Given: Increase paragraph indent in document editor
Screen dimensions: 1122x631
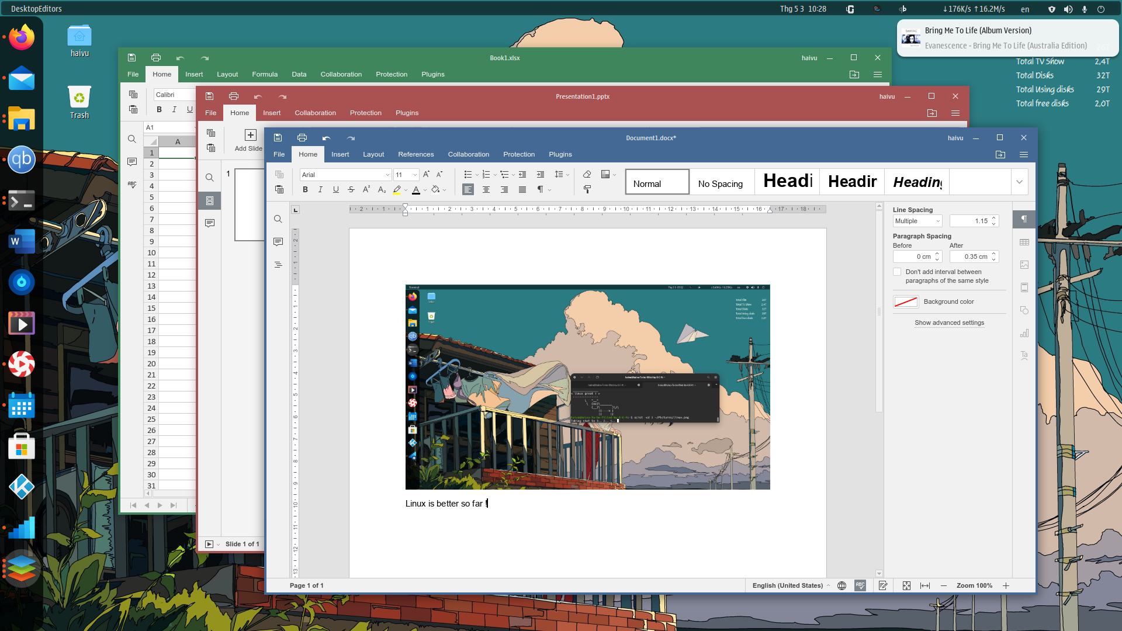Looking at the screenshot, I should click(x=541, y=174).
